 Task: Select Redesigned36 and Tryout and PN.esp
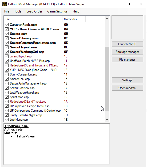tap(34, 65)
